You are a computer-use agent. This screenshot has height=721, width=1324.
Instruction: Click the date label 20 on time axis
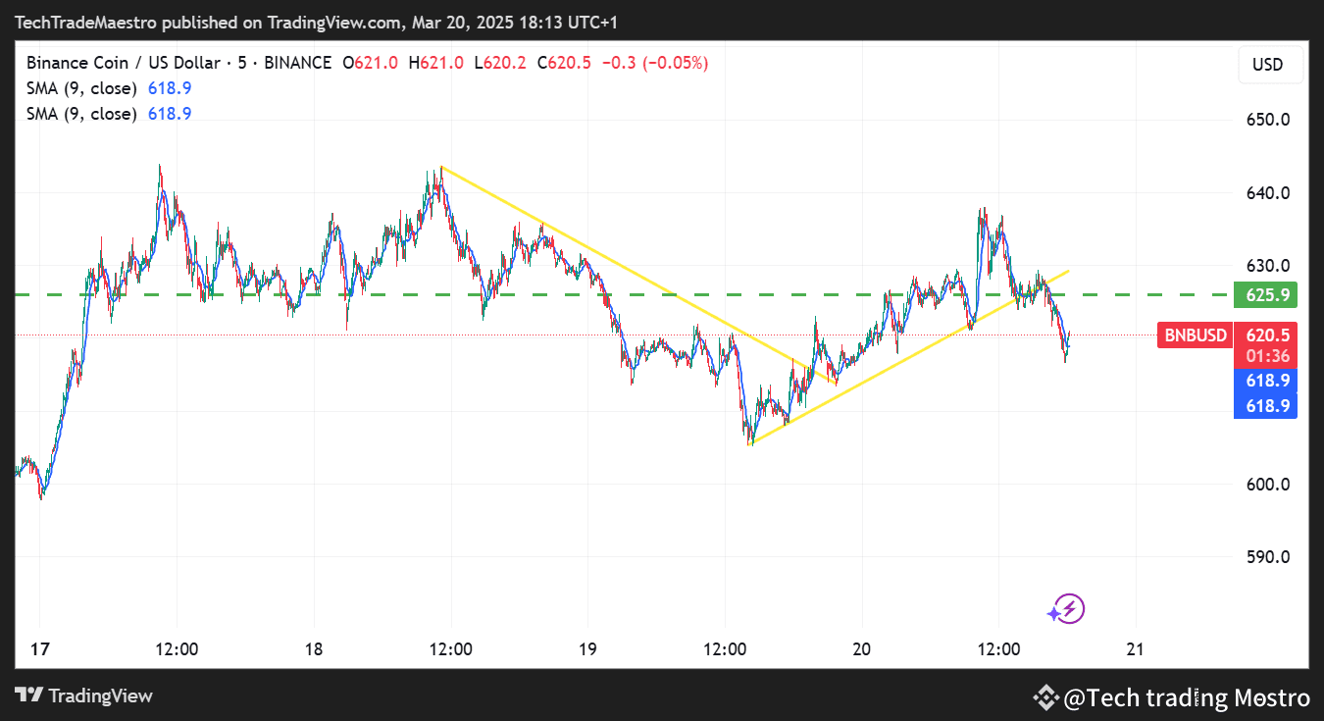[861, 648]
